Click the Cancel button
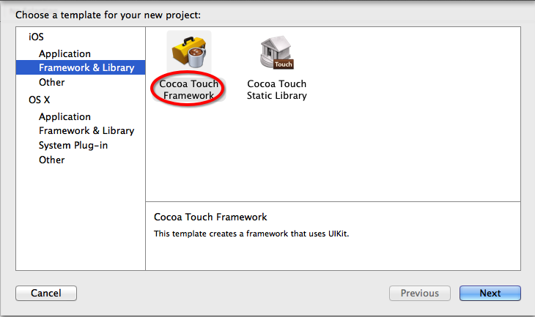 point(46,293)
